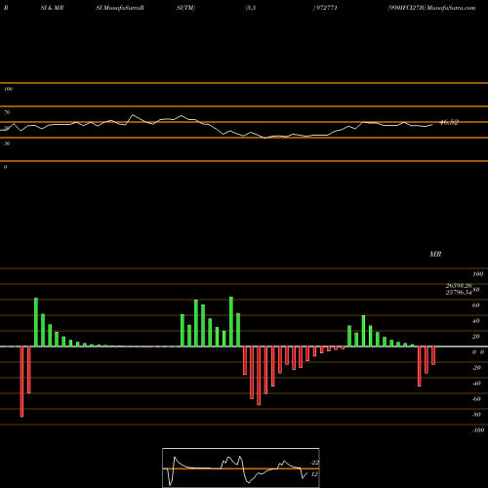Click the SI MunafaSutraR header text

120,8
